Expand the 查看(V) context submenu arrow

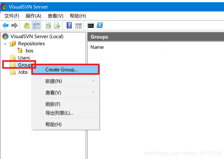coord(94,92)
